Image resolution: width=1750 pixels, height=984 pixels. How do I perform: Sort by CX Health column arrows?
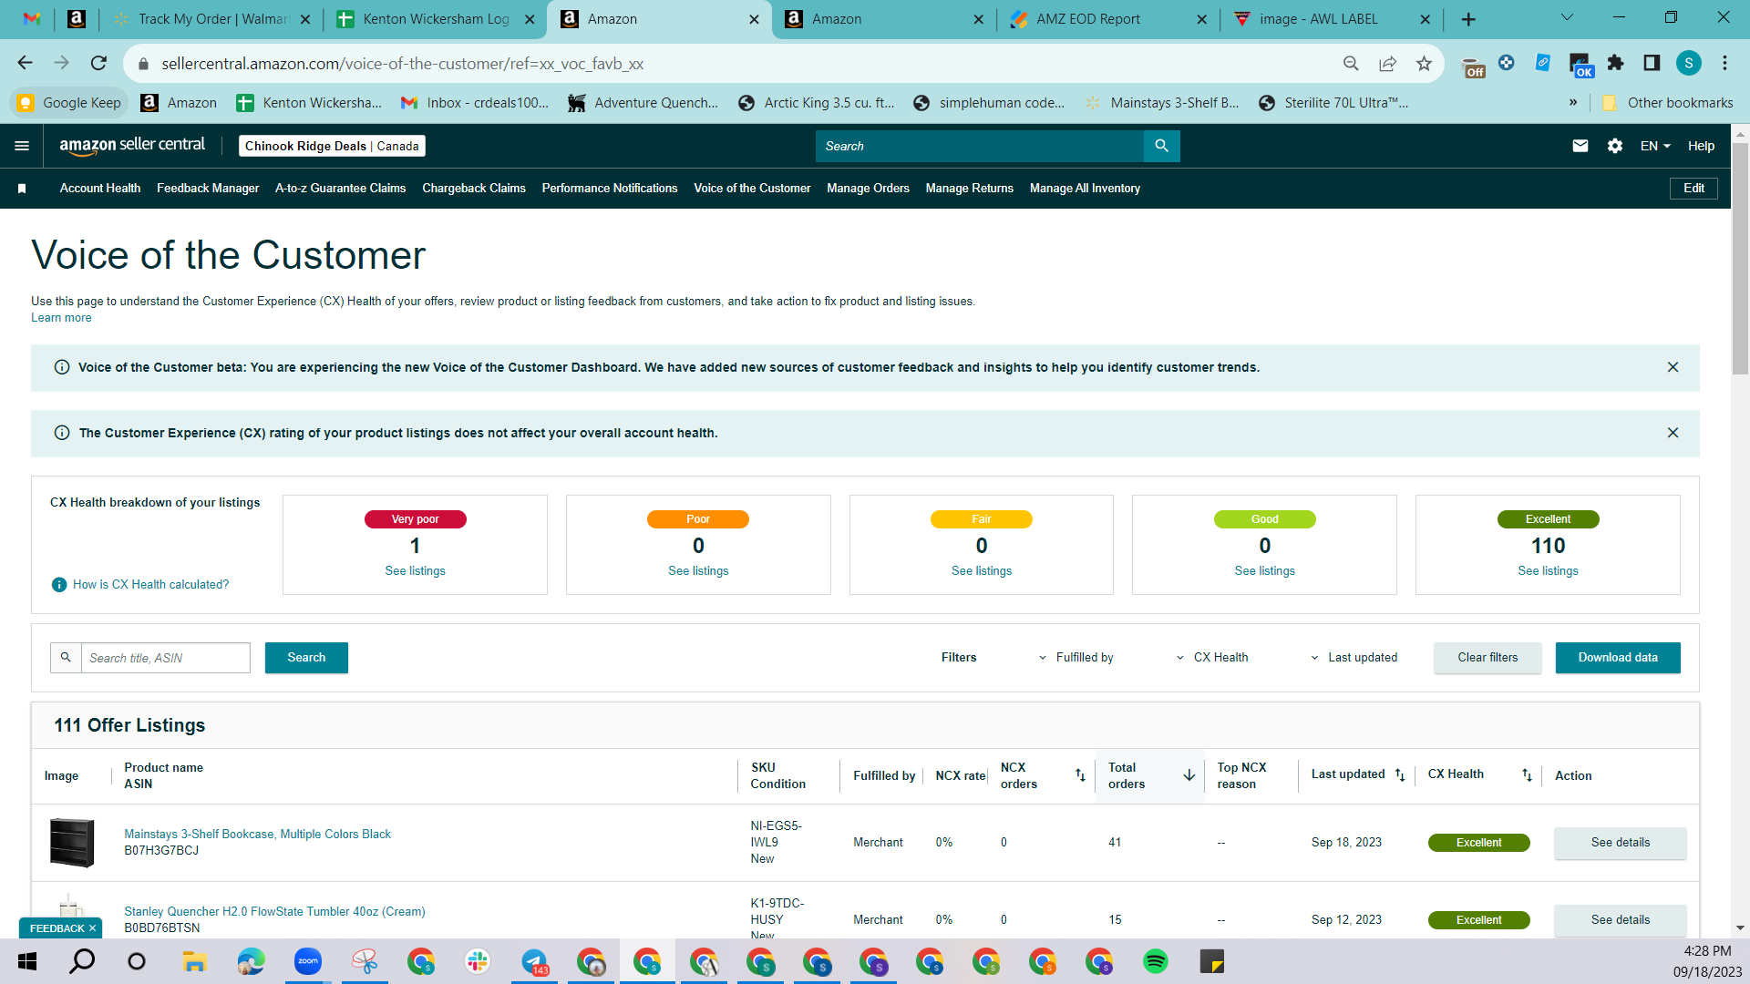point(1527,775)
